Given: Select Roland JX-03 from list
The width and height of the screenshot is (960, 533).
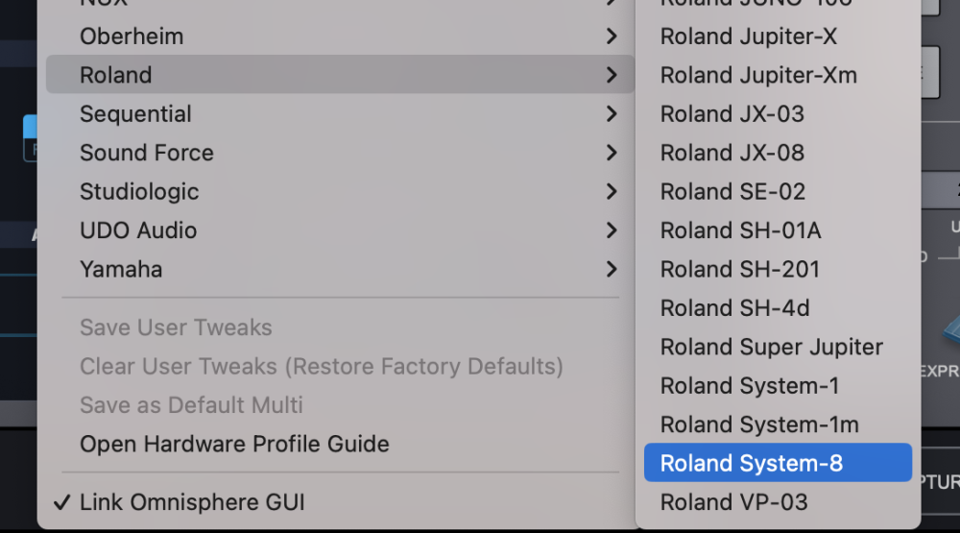Looking at the screenshot, I should (732, 114).
